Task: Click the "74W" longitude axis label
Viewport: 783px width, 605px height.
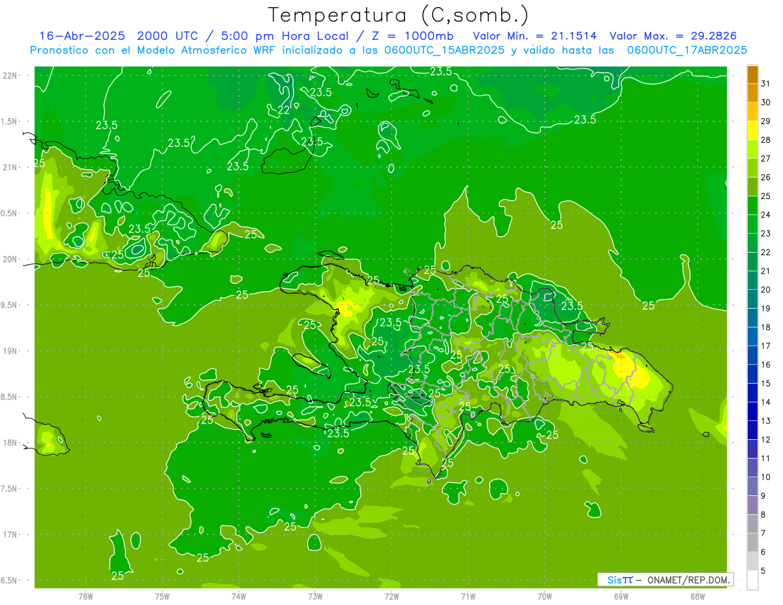Action: click(238, 597)
